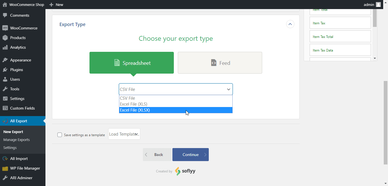
Task: Open All Import menu in sidebar
Action: pyautogui.click(x=23, y=159)
